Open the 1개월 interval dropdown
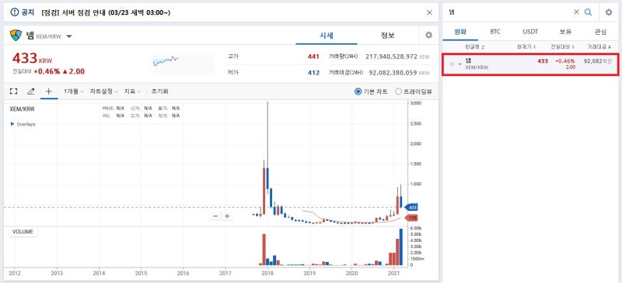This screenshot has height=283, width=622. pos(74,91)
